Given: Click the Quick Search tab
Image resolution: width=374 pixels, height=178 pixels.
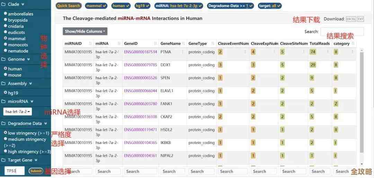Looking at the screenshot, I should point(68,6).
